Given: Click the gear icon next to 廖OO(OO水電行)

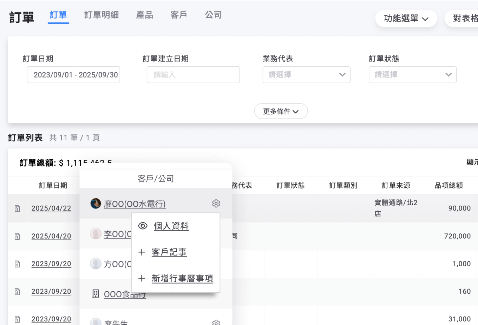Looking at the screenshot, I should 216,203.
